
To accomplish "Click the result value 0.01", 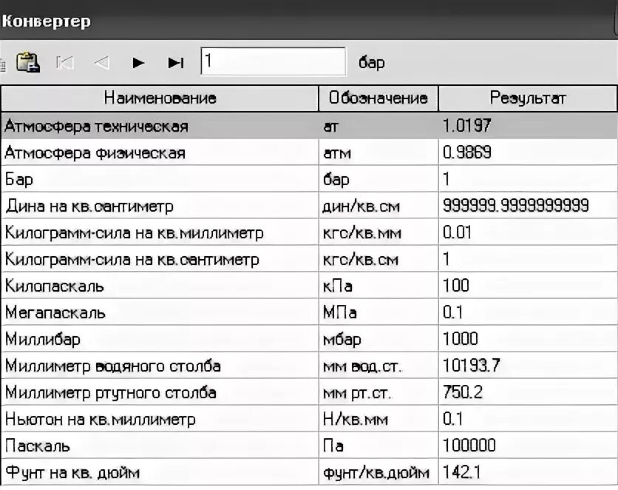I will [457, 232].
